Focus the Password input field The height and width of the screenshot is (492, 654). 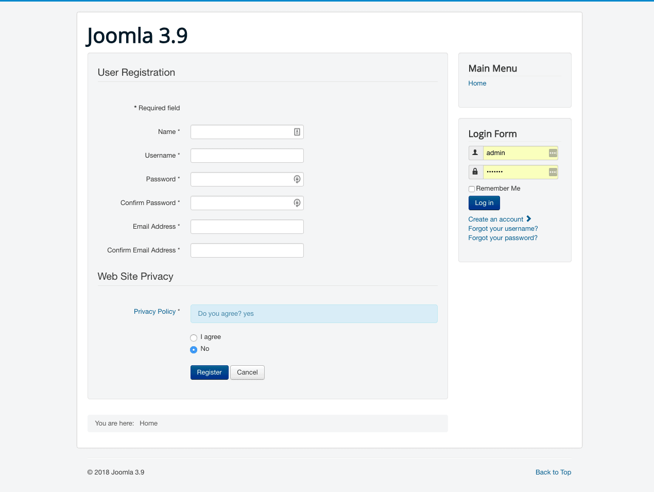pos(247,179)
